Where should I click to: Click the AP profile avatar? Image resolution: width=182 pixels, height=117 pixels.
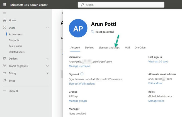(78, 28)
